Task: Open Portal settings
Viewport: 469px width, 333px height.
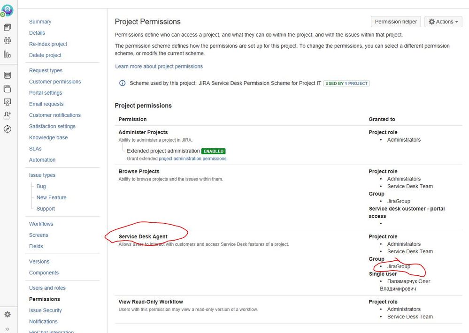Action: pyautogui.click(x=46, y=93)
